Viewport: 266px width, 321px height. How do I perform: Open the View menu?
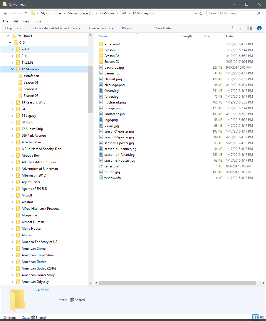(26, 21)
